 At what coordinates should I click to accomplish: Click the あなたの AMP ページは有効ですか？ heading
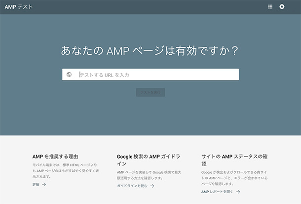[x=150, y=51]
